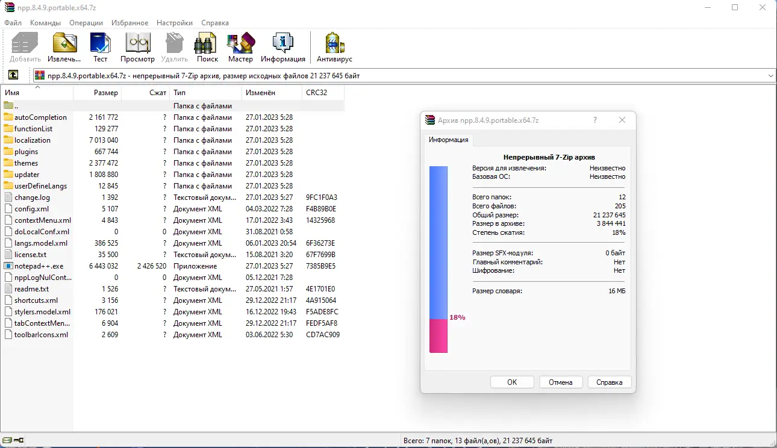Select the themes folder icon
This screenshot has width=777, height=448.
[x=8, y=163]
